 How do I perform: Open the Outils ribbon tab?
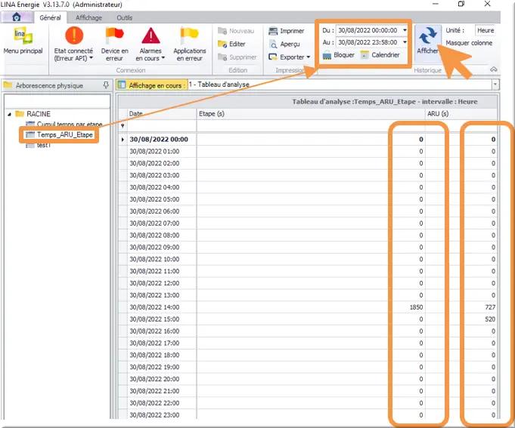(125, 17)
